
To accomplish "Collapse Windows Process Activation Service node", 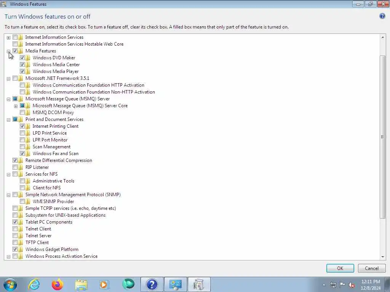I will tap(8, 257).
